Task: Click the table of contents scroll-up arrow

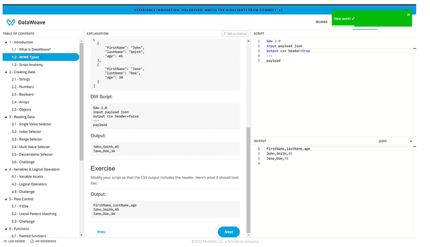Action: (81, 41)
